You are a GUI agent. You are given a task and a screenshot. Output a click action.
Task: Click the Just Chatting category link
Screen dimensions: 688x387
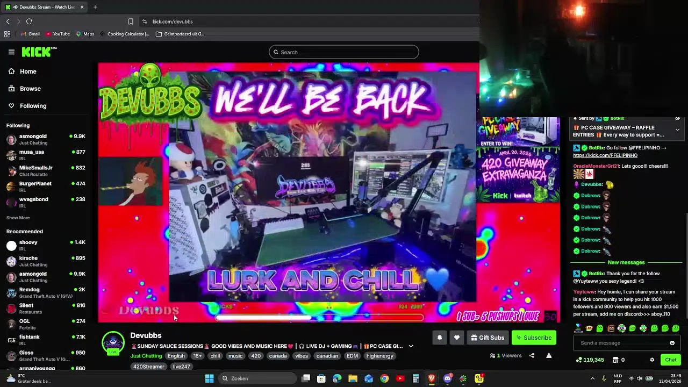146,356
